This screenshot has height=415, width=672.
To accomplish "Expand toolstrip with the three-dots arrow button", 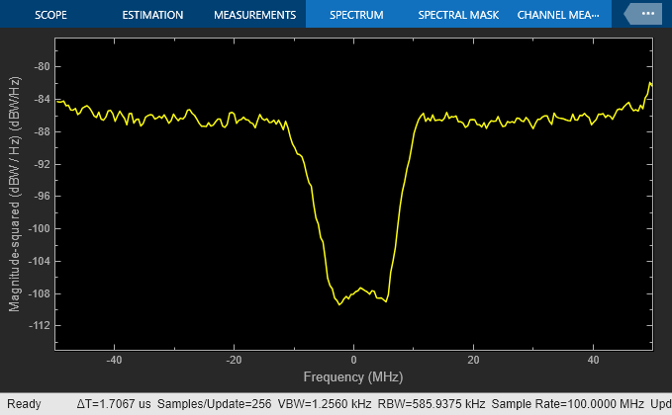I will [x=643, y=14].
